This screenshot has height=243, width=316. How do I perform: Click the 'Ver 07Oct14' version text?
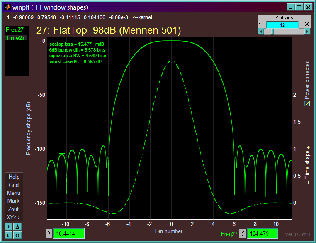point(298,234)
